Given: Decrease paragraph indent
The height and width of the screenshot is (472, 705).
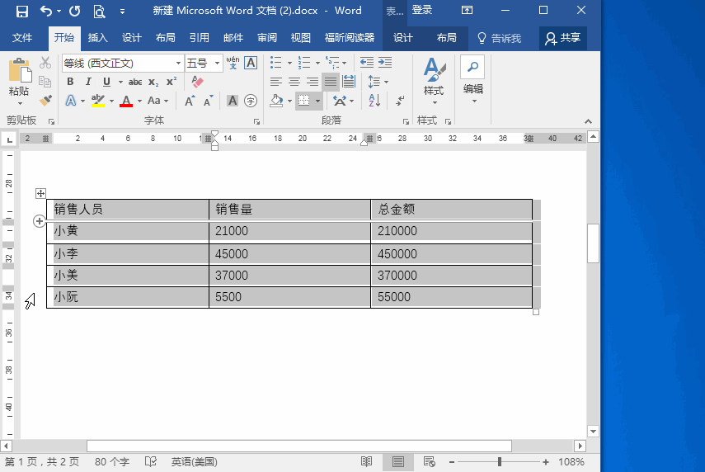Looking at the screenshot, I should (x=367, y=63).
